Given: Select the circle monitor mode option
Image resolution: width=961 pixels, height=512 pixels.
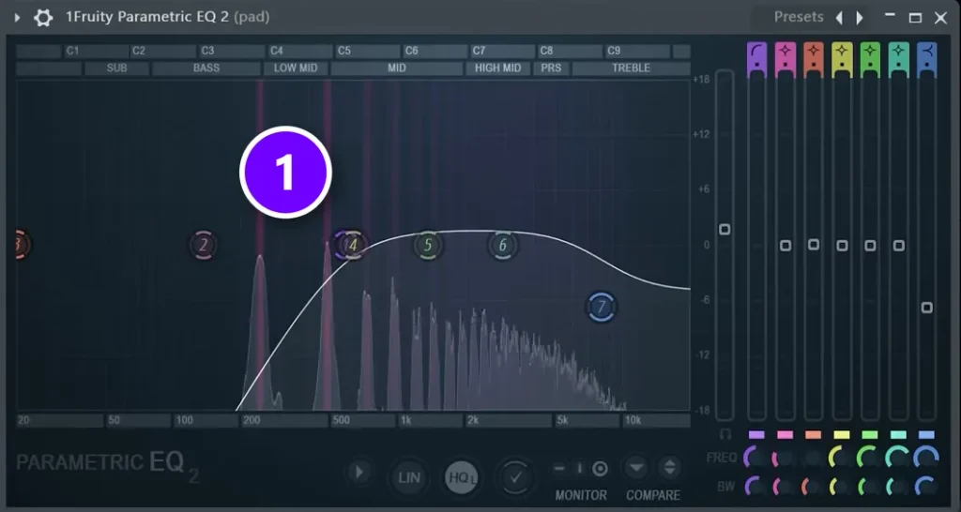Looking at the screenshot, I should [x=600, y=469].
